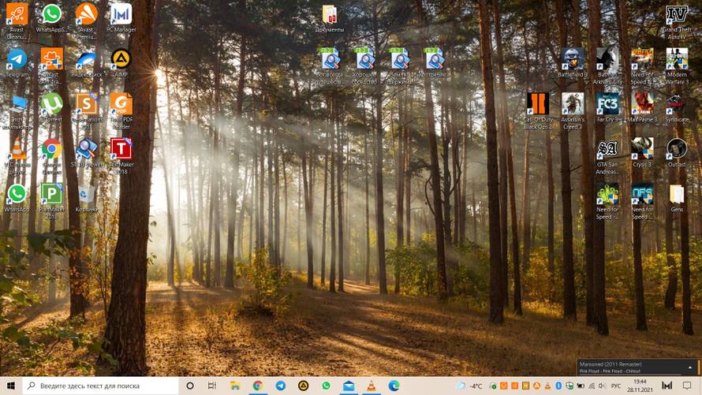The width and height of the screenshot is (702, 395).
Task: Select the Need for Speed shortcut with NFS logo
Action: (x=643, y=201)
